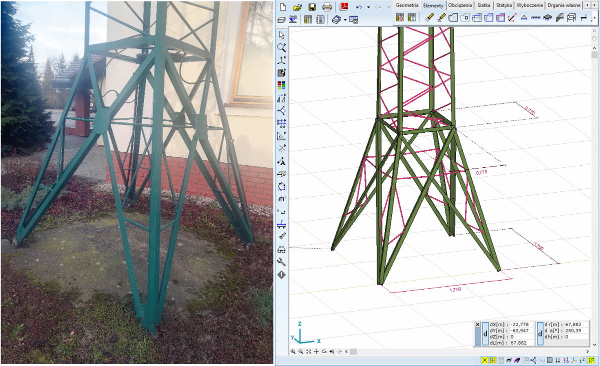Toggle the grid display button in status bar
Viewport: 600px width, 366px height.
pos(549,361)
